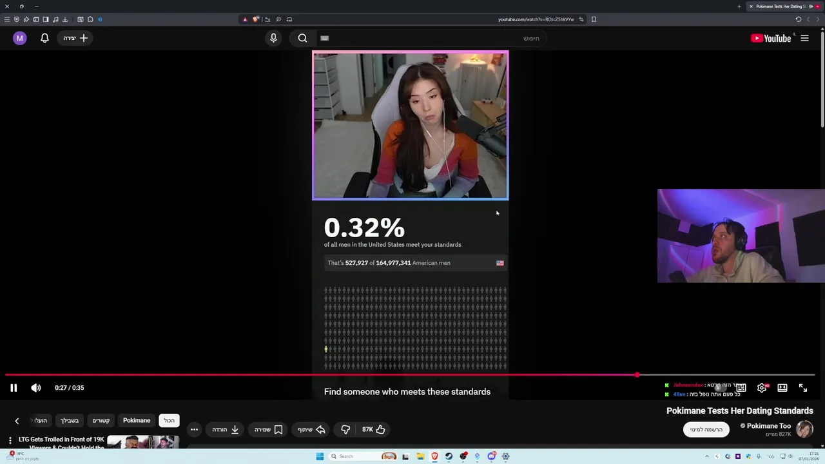Viewport: 825px width, 464px height.
Task: Bookmark this page in the address bar
Action: click(594, 19)
